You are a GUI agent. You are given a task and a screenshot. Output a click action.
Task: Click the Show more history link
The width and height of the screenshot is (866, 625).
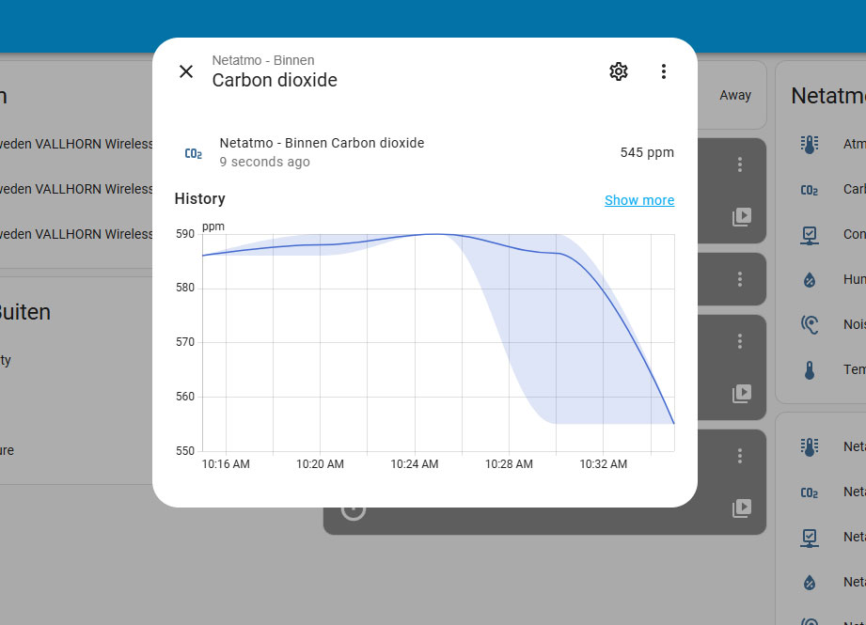point(639,200)
